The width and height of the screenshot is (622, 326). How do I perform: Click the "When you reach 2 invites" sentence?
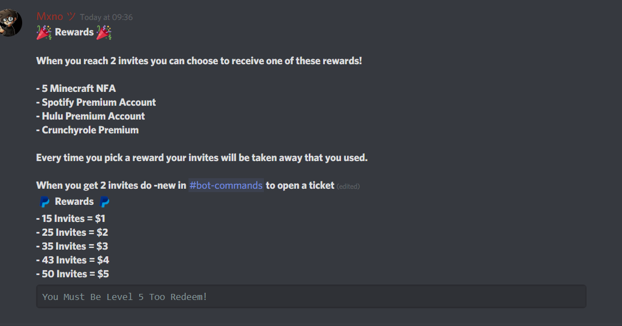click(199, 61)
